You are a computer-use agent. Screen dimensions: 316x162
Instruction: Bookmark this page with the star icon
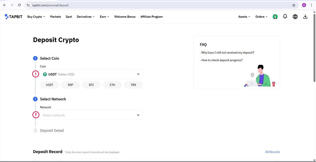coord(294,5)
